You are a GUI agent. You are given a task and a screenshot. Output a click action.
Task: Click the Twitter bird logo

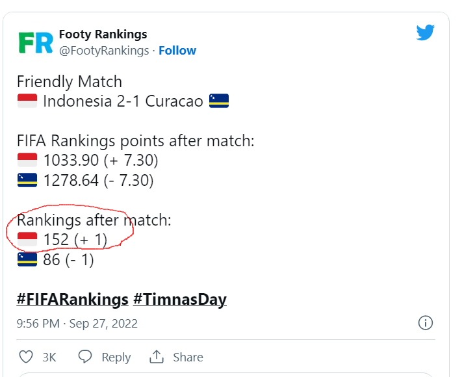425,32
